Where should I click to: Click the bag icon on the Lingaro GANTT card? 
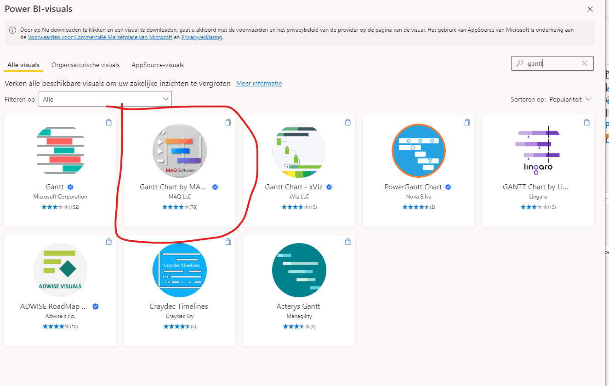(586, 122)
